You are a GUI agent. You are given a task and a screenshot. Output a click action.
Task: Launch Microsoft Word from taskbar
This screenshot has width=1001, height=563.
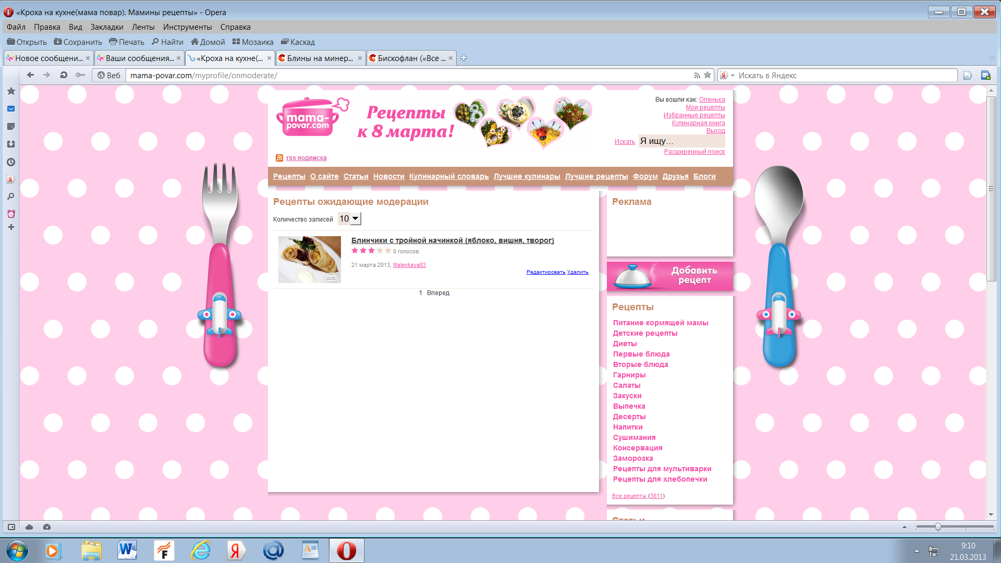click(x=127, y=550)
